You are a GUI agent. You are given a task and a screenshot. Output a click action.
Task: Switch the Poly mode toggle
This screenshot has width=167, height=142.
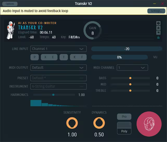(124, 128)
